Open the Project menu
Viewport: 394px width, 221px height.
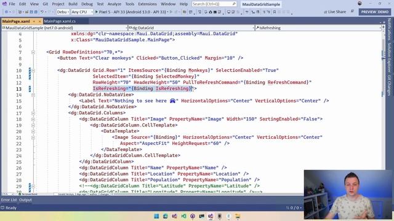tap(58, 4)
